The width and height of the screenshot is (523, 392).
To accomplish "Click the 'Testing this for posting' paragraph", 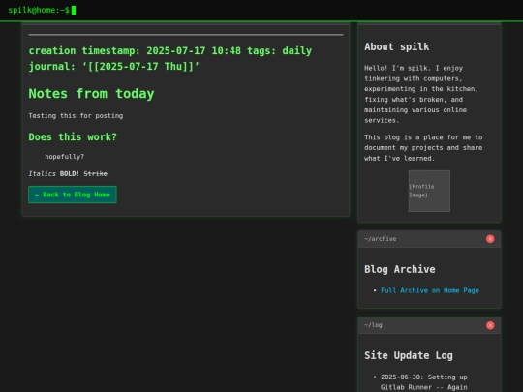I will [x=76, y=116].
